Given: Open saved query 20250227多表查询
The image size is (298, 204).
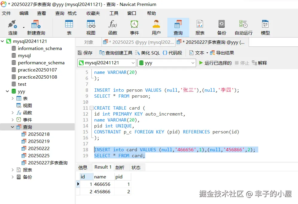Looking at the screenshot, I should [48, 163].
